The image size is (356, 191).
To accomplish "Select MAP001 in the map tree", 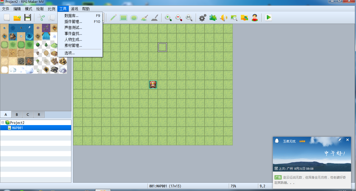I will click(35, 128).
